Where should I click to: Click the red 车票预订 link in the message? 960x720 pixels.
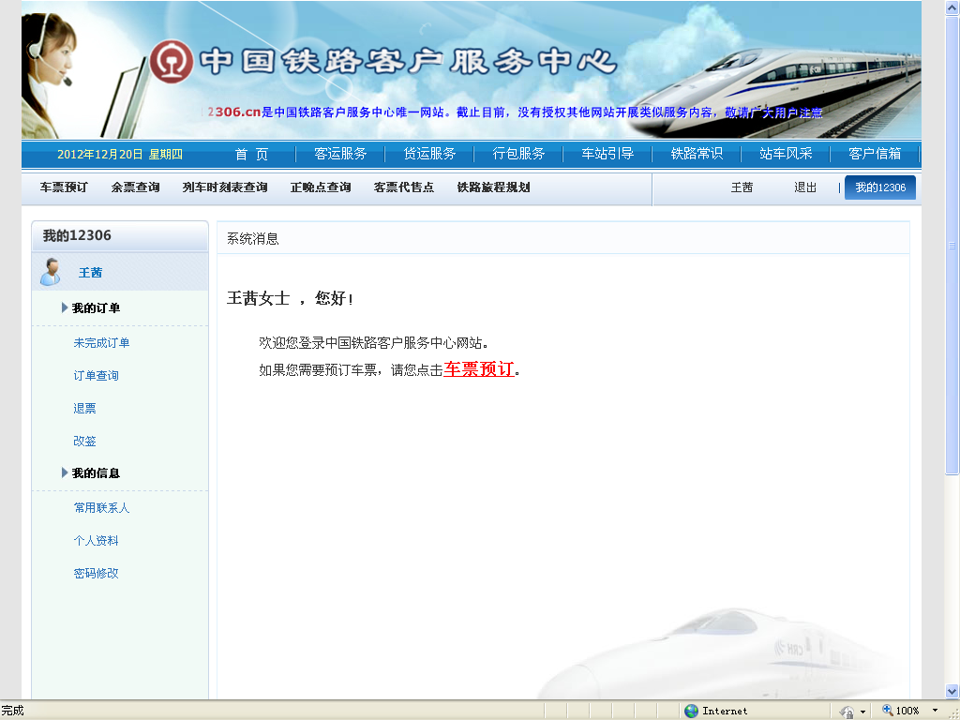coord(479,368)
